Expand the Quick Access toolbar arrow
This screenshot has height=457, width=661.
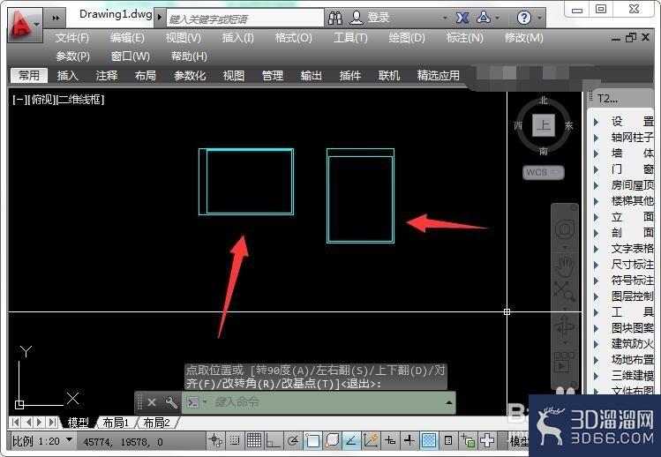click(56, 19)
